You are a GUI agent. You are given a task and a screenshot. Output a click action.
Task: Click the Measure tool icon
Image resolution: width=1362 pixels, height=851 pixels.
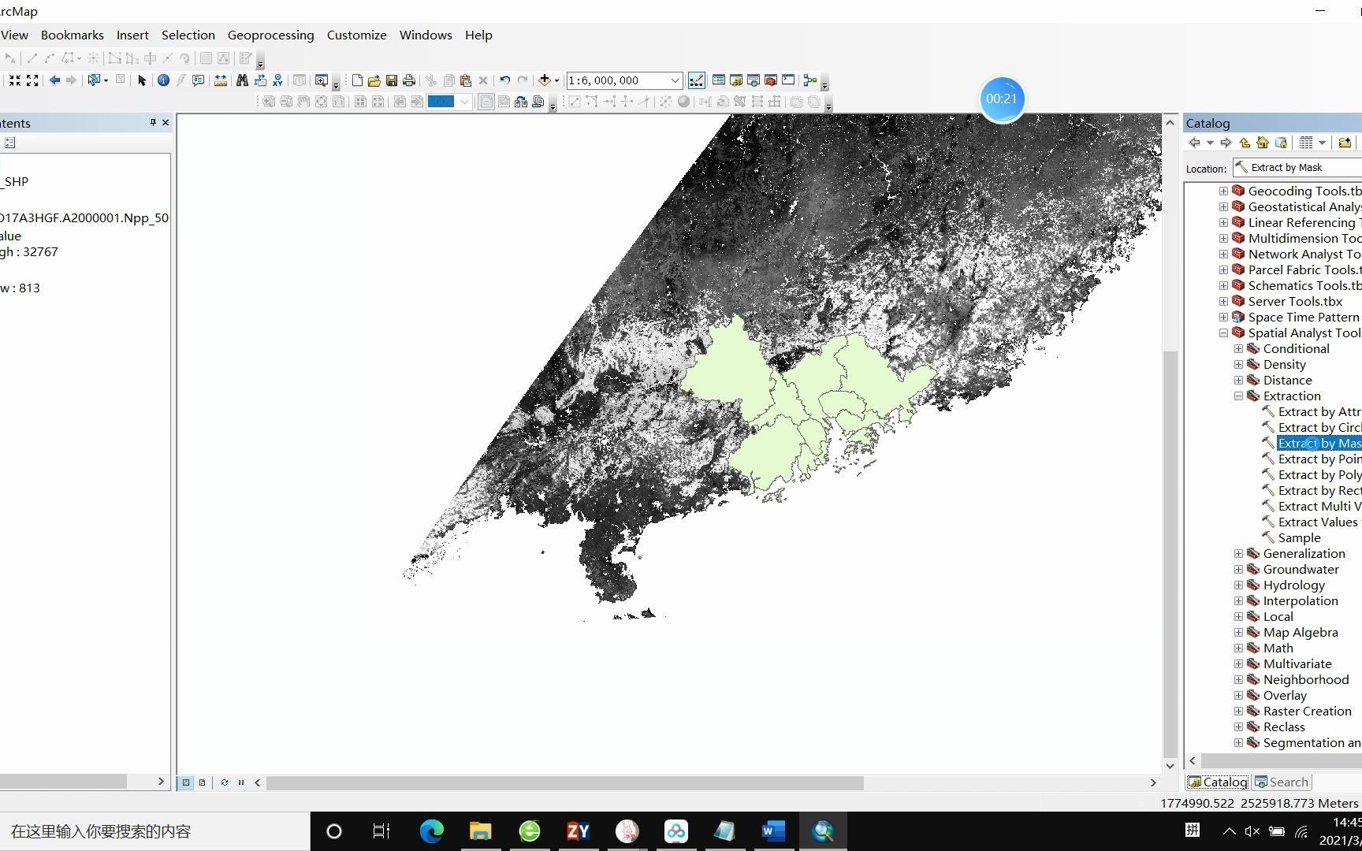(219, 80)
